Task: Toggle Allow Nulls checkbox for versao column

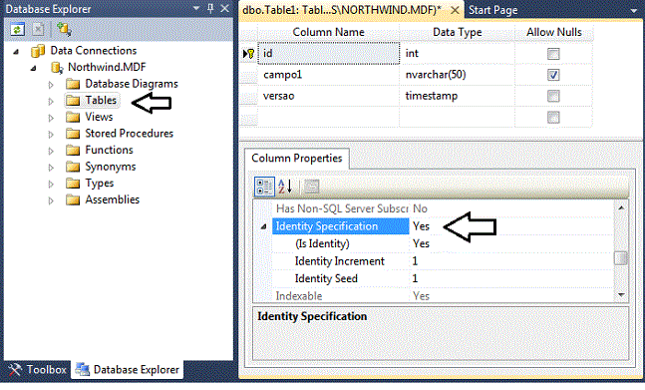Action: pos(553,96)
